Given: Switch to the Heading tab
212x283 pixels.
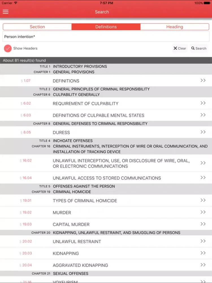Looking at the screenshot, I should [174, 27].
